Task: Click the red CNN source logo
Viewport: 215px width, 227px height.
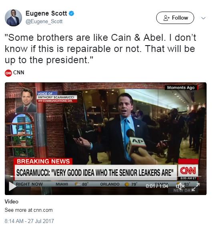Action: coord(8,73)
